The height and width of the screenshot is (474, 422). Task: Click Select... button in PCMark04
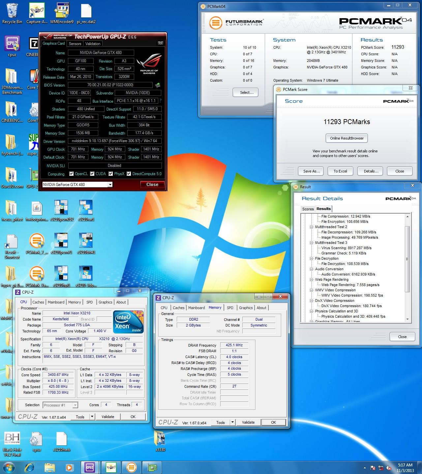(245, 92)
